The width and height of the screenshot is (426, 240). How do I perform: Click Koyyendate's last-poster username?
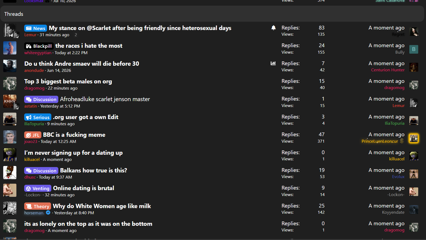(x=393, y=212)
